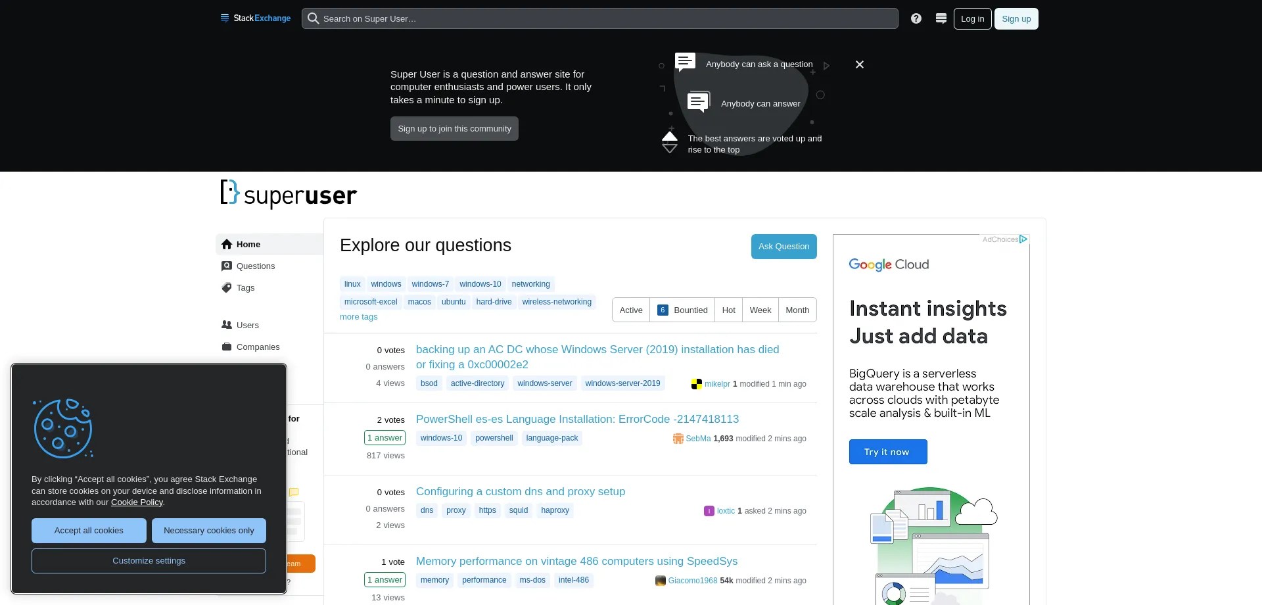Click the Companies briefcase icon

tap(227, 347)
